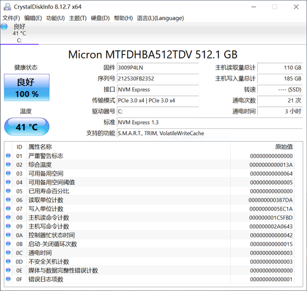Click the serial number field 212530FB2352
The height and width of the screenshot is (291, 307).
(158, 79)
